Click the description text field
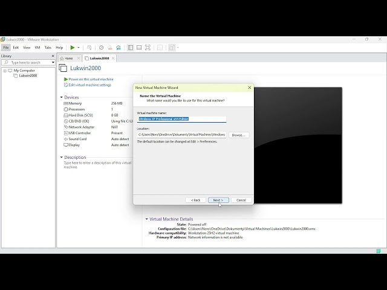 (x=97, y=165)
